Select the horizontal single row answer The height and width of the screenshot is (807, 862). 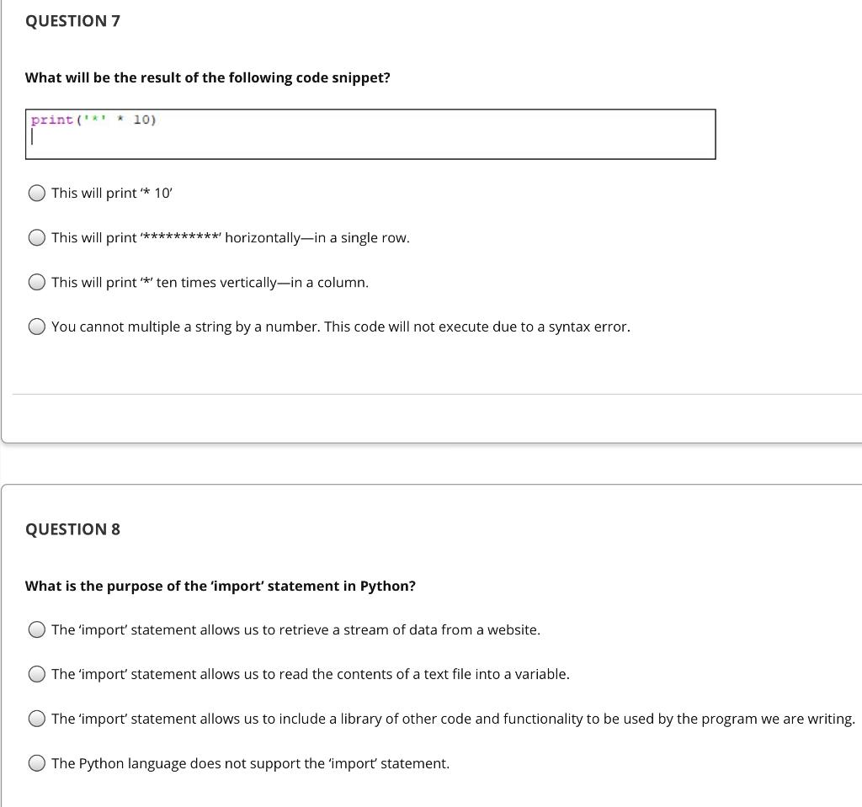37,236
